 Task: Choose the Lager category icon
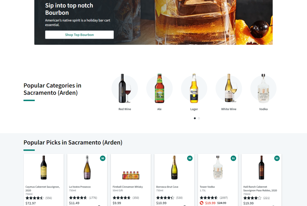[194, 89]
